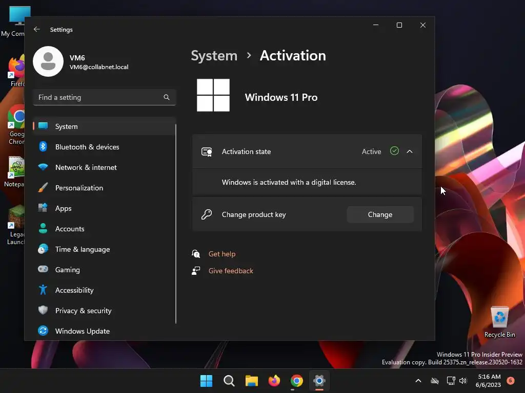Image resolution: width=525 pixels, height=393 pixels.
Task: Click the game controller Gaming icon
Action: 43,269
